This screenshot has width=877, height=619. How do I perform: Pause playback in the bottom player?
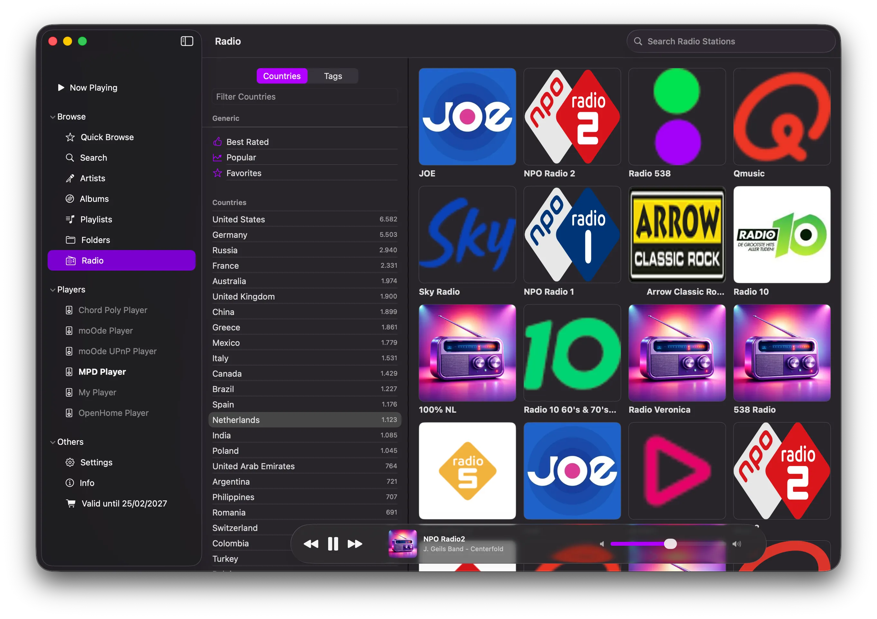click(x=333, y=544)
